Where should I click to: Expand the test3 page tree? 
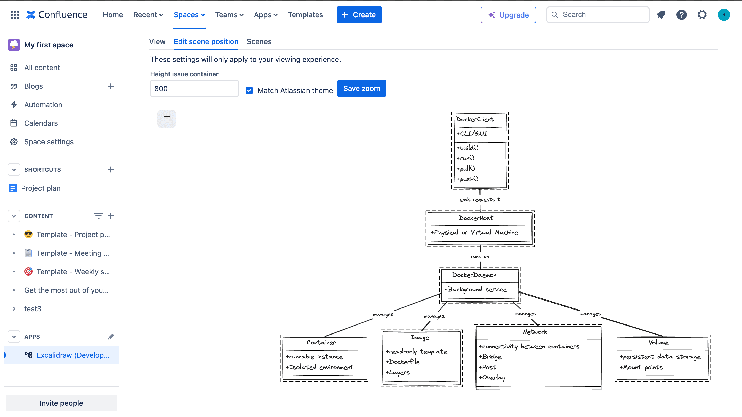tap(14, 309)
